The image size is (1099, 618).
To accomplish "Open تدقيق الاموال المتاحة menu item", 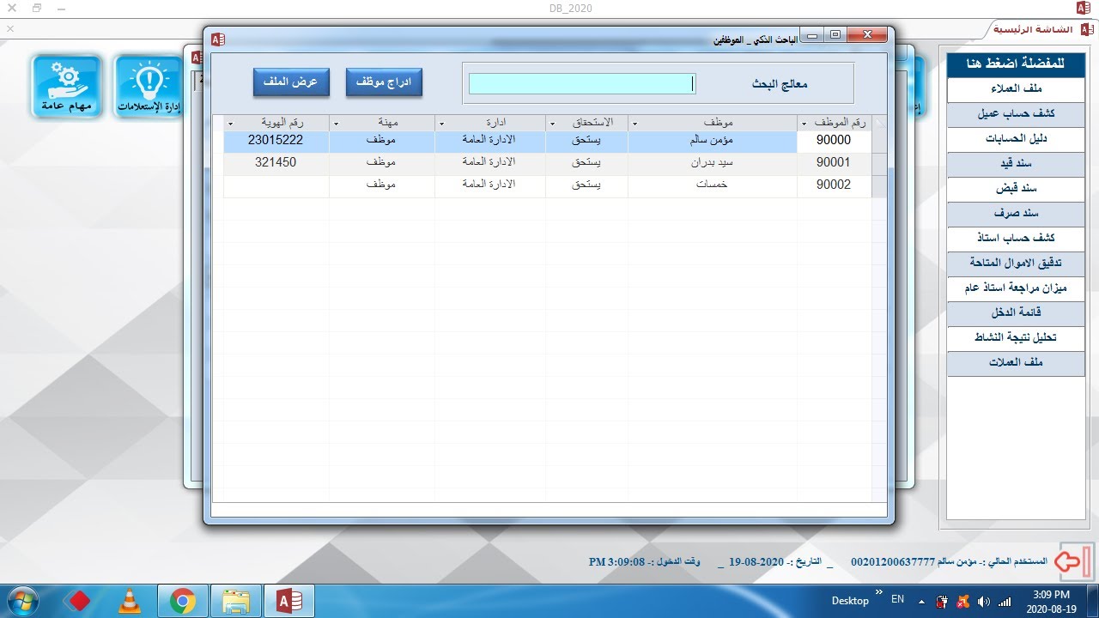I will click(1016, 264).
